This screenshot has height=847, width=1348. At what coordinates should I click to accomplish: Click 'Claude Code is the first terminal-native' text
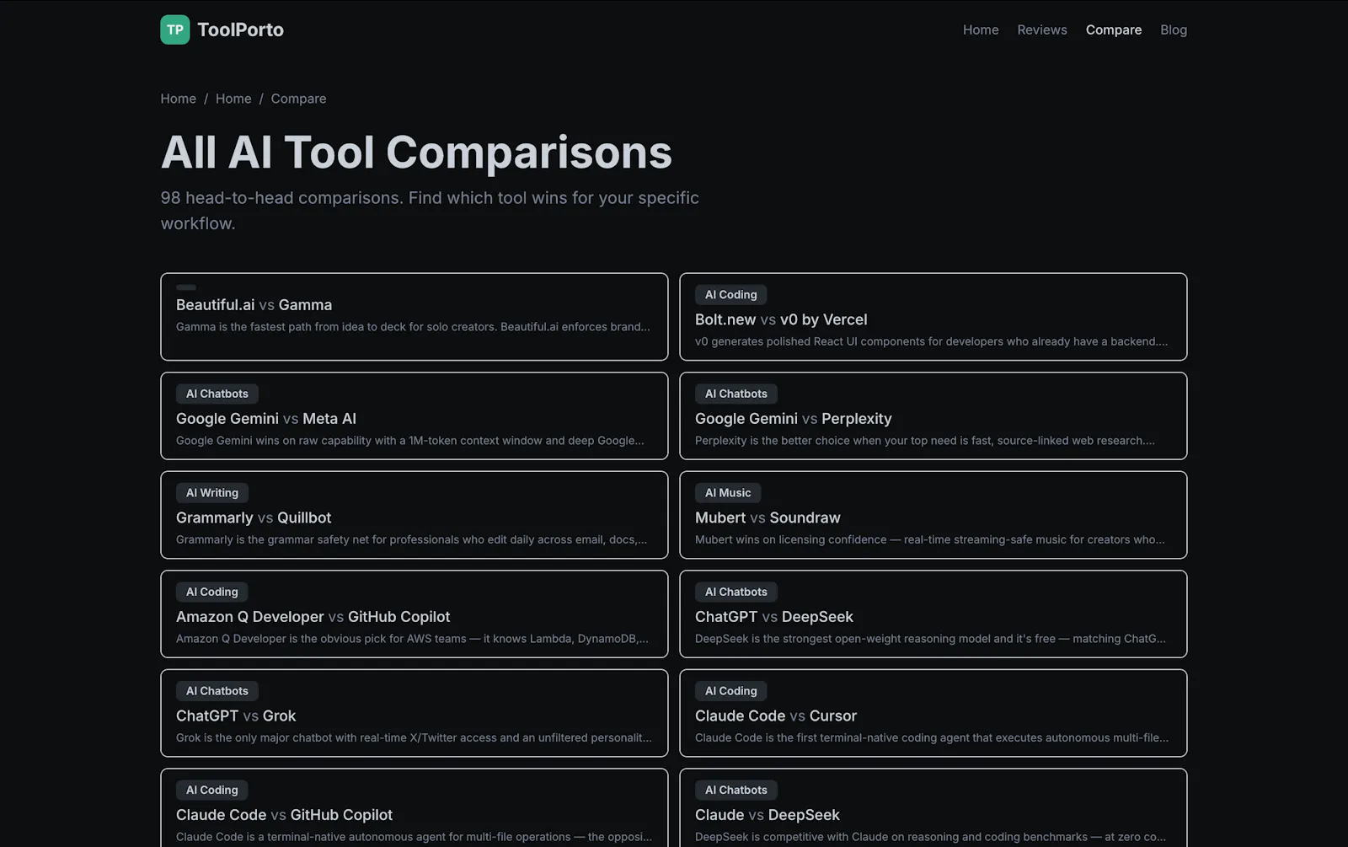932,737
